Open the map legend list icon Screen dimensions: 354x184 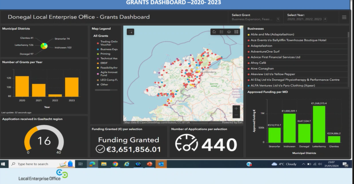(x=221, y=32)
